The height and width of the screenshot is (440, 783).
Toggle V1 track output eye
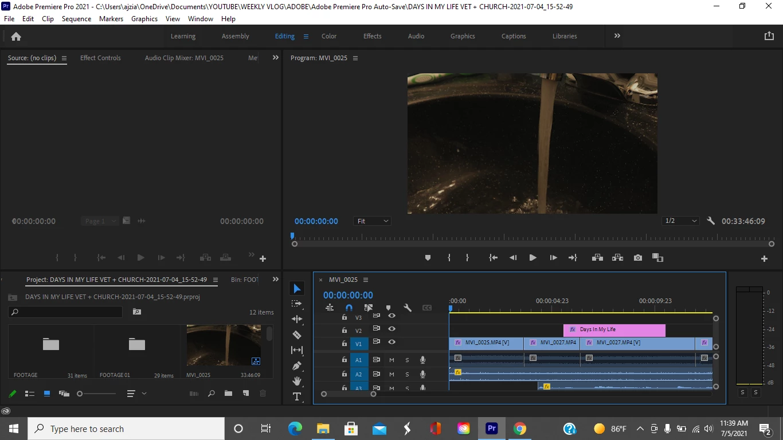pos(391,342)
